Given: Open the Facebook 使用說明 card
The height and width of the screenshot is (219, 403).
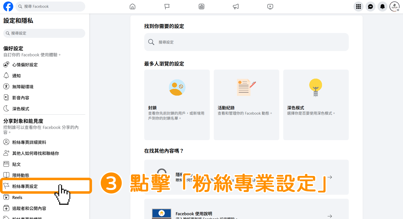Looking at the screenshot, I should coord(246,209).
